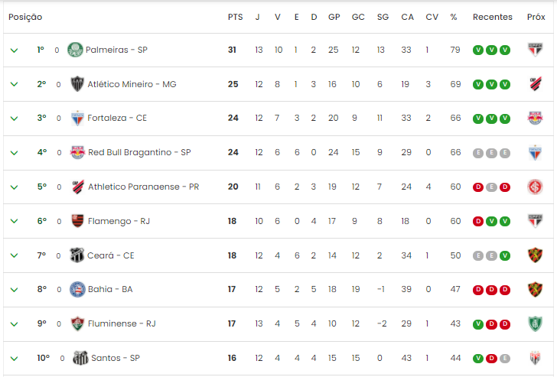The height and width of the screenshot is (377, 557).
Task: Expand details for Red Bull Bragantino row
Action: [15, 153]
